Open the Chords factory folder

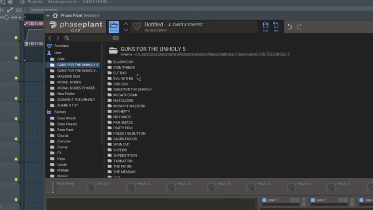pyautogui.click(x=62, y=135)
